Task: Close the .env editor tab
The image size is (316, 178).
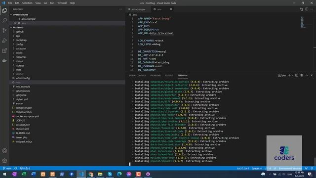Action: (x=171, y=9)
